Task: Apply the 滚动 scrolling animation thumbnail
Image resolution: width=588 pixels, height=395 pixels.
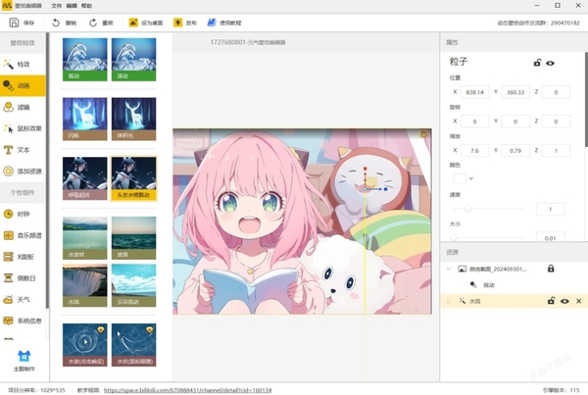Action: point(134,59)
